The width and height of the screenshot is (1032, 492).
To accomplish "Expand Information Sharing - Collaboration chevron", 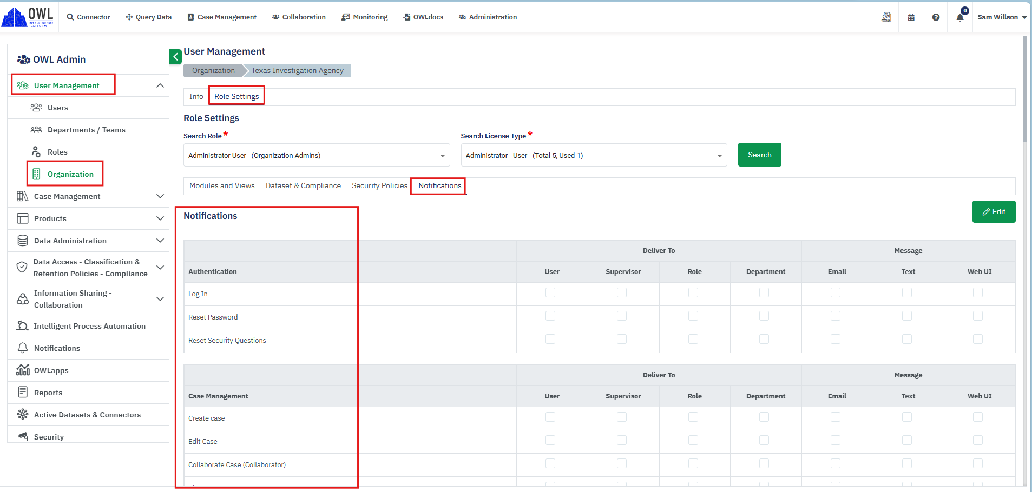I will coord(160,299).
